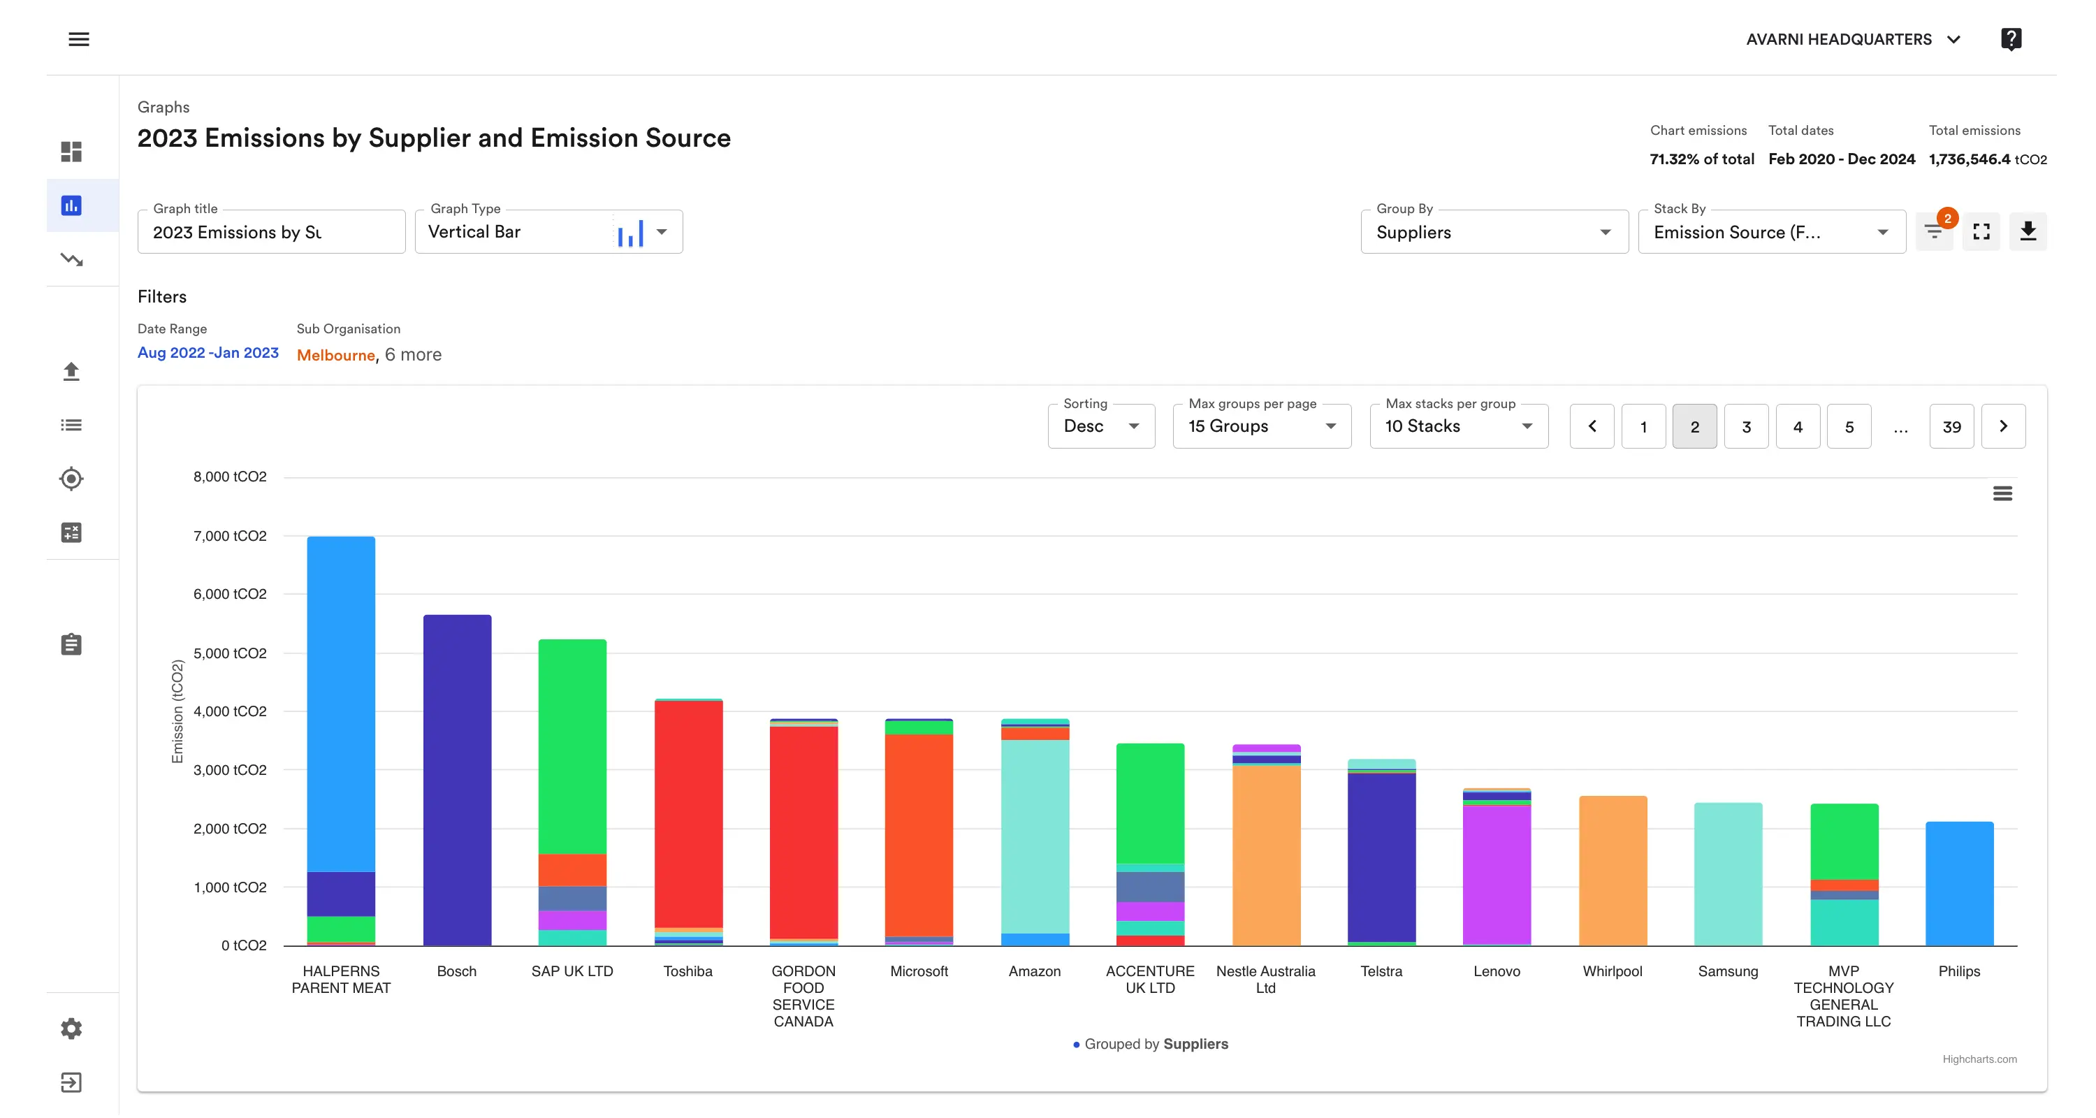Image resolution: width=2096 pixels, height=1118 pixels.
Task: Toggle fullscreen graph view icon
Action: click(x=1981, y=232)
